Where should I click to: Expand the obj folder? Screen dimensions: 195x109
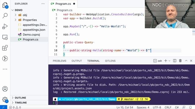pyautogui.click(x=16, y=15)
